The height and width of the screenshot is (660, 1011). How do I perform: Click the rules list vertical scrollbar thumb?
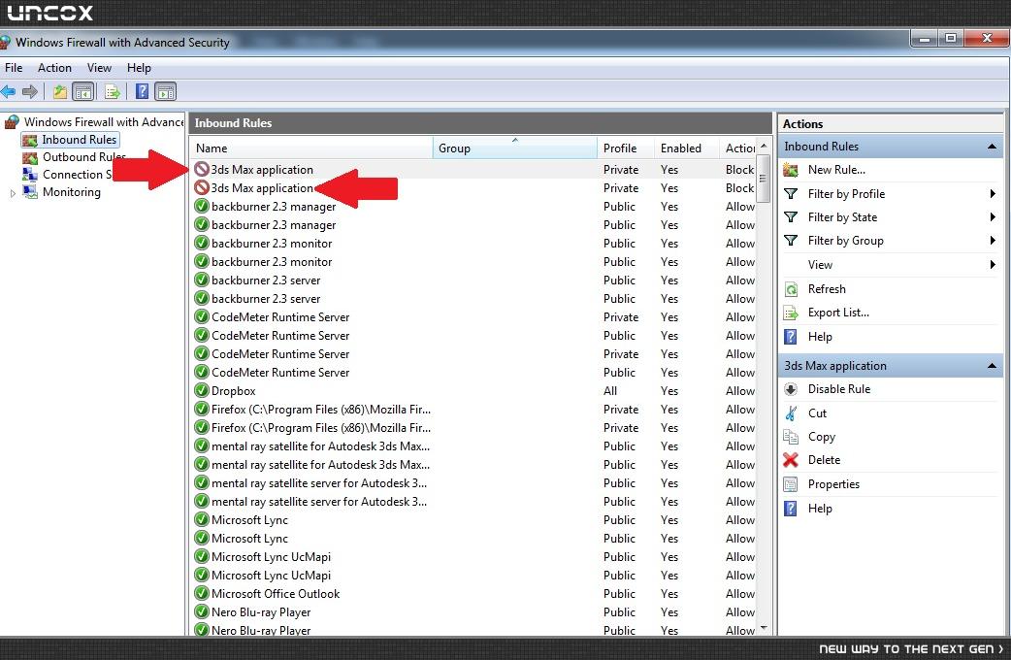point(764,179)
